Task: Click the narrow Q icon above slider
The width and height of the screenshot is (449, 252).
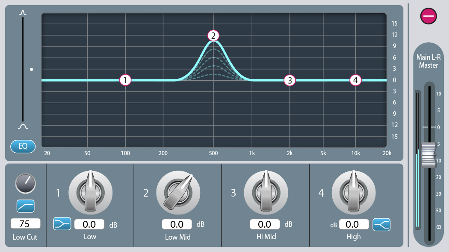Action: point(23,12)
